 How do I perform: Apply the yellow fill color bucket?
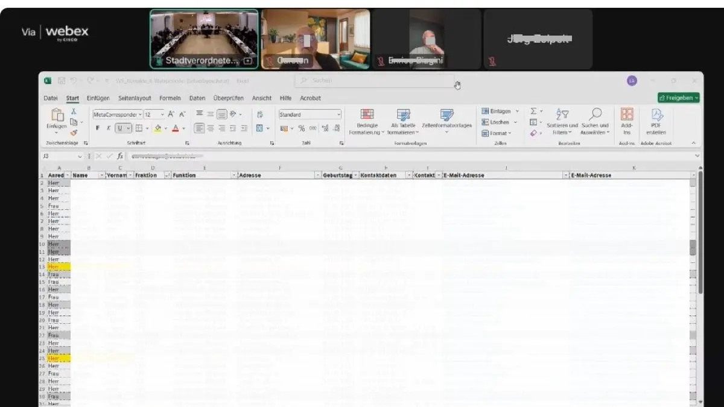[x=157, y=128]
